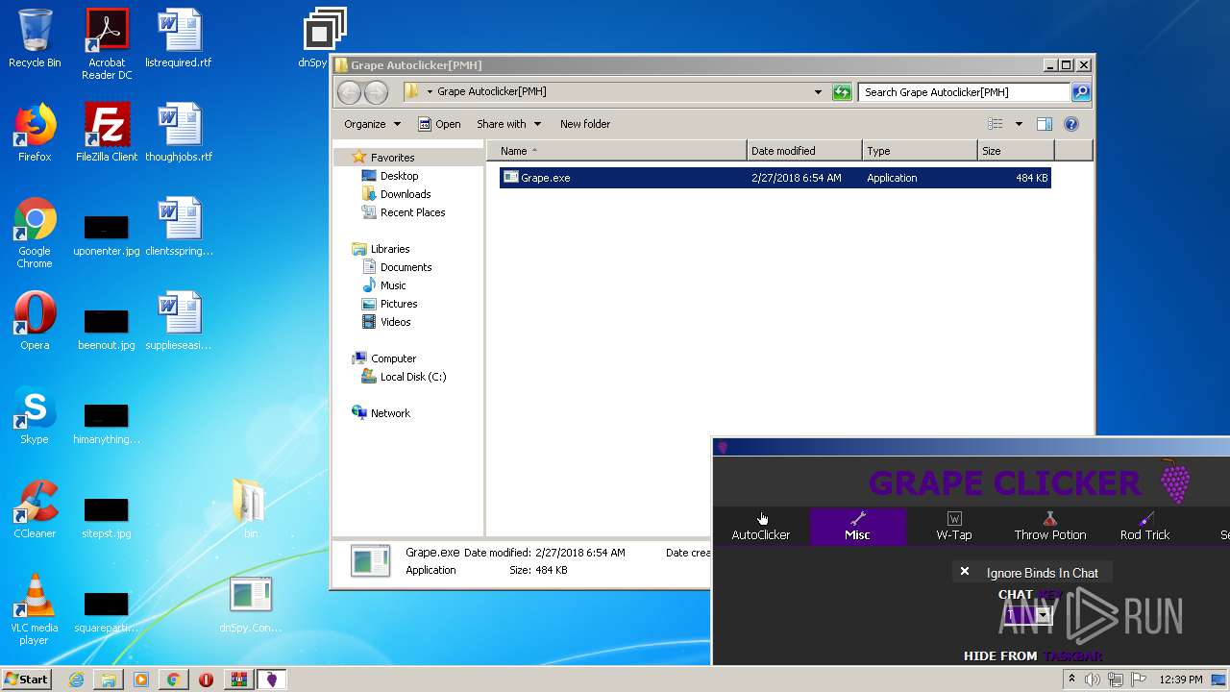
Task: Sort by the Size column
Action: pos(1016,151)
